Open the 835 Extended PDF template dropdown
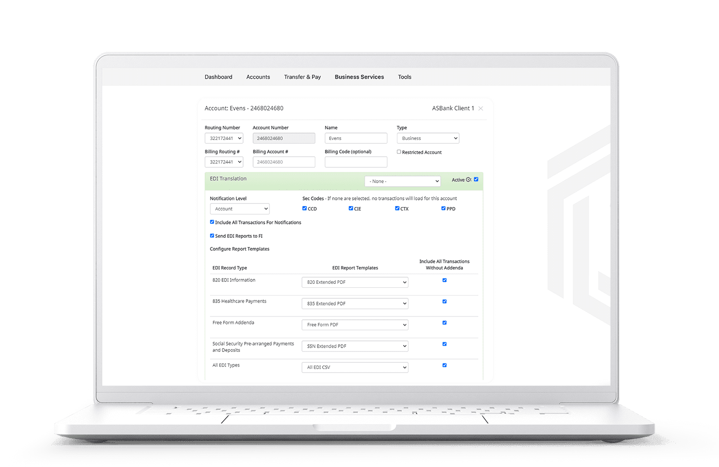Screen dimensions: 719x467 click(355, 304)
